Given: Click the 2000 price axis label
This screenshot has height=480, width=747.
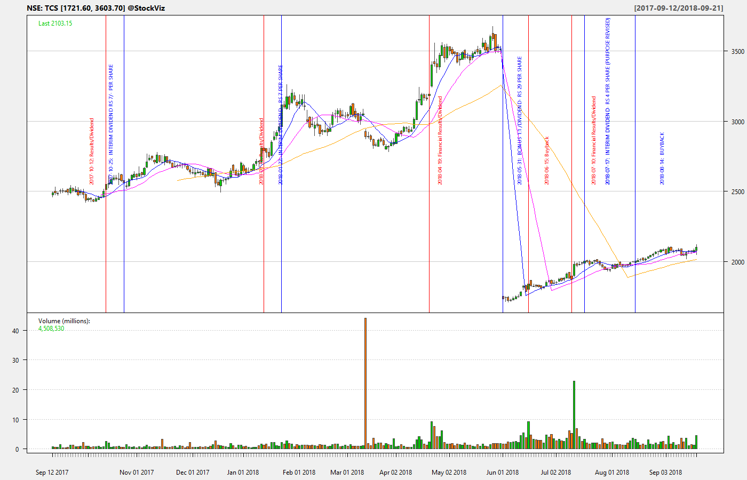Looking at the screenshot, I should click(737, 262).
